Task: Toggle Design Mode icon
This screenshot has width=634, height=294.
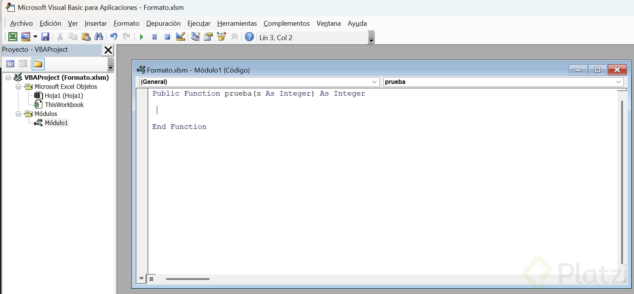Action: tap(181, 37)
